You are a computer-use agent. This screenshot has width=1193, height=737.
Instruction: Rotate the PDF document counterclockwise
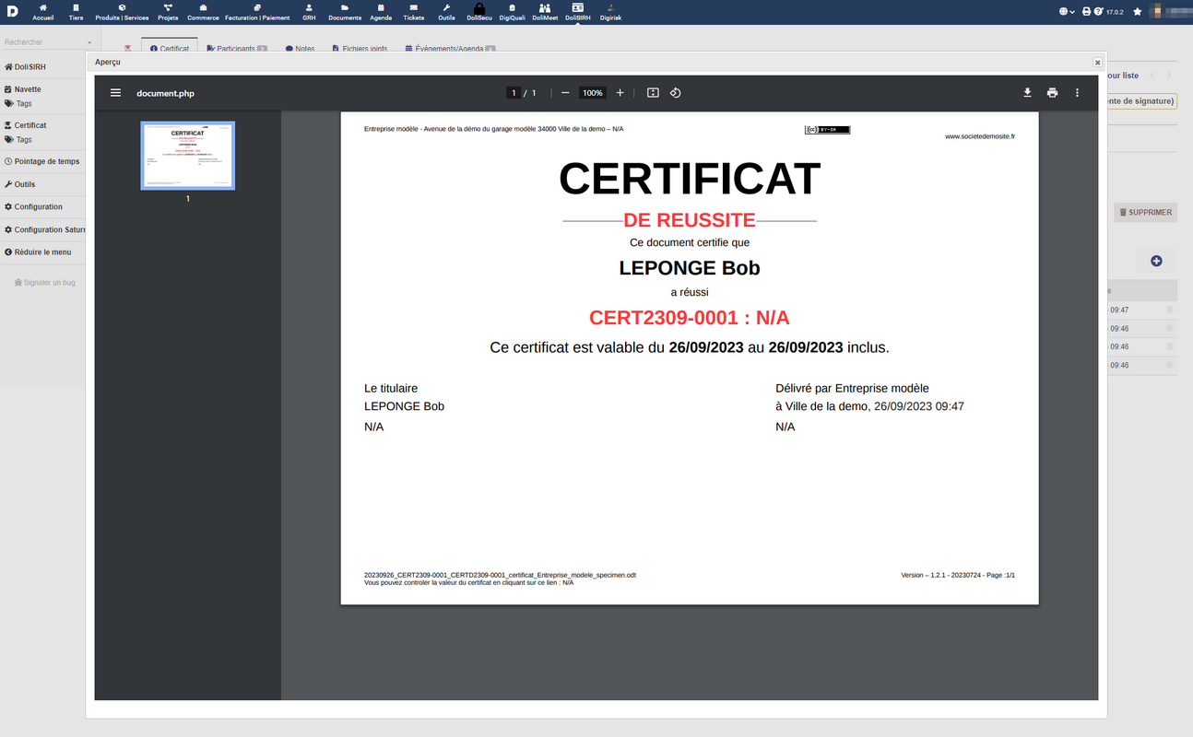click(675, 93)
